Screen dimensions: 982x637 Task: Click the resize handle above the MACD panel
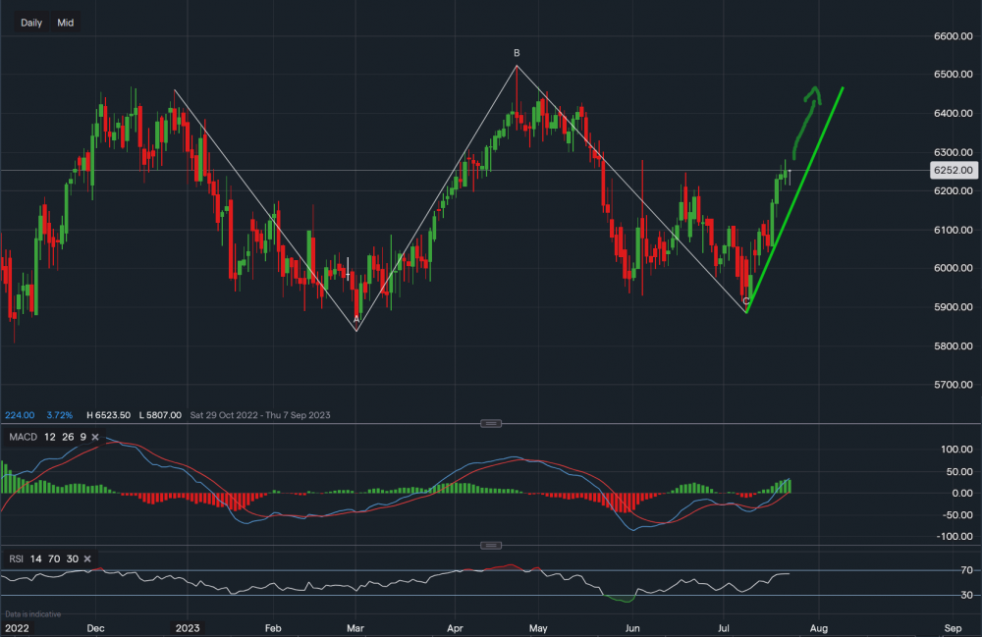[x=491, y=423]
